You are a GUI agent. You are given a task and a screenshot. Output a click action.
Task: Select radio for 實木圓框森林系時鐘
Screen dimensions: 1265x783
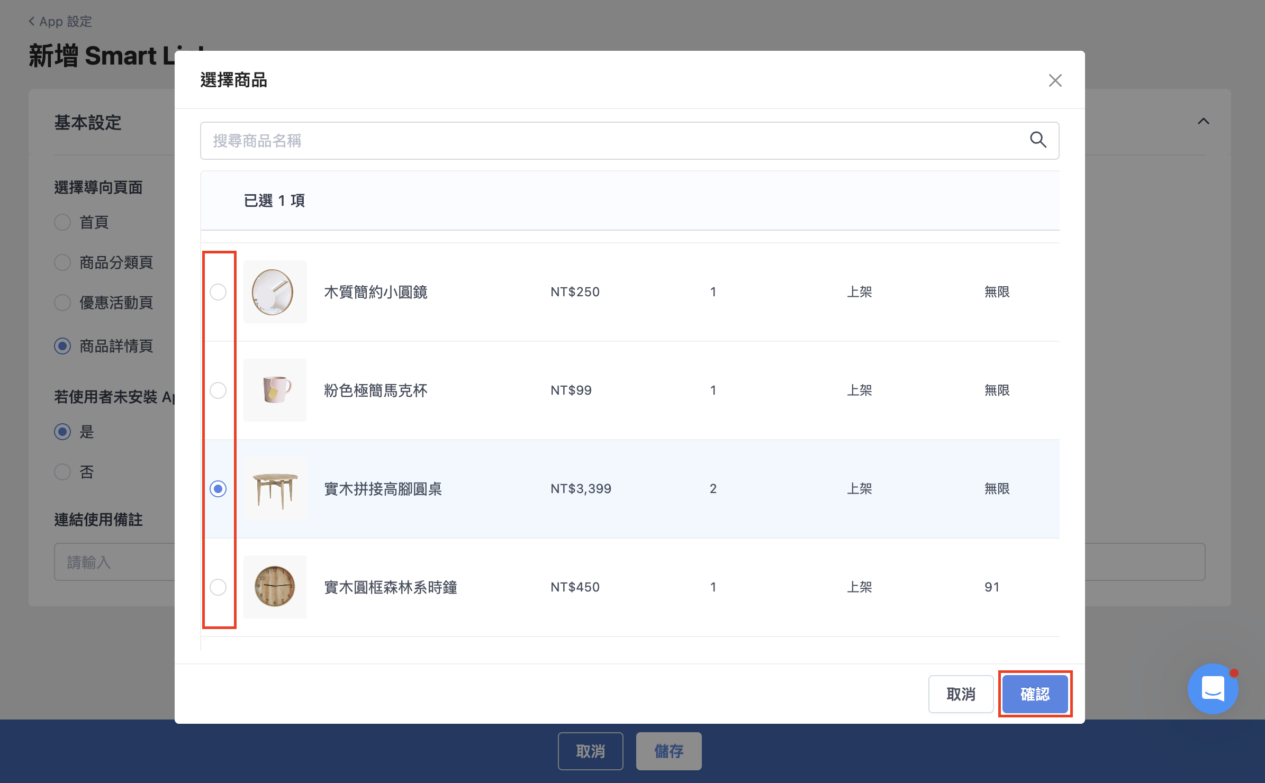(x=218, y=587)
